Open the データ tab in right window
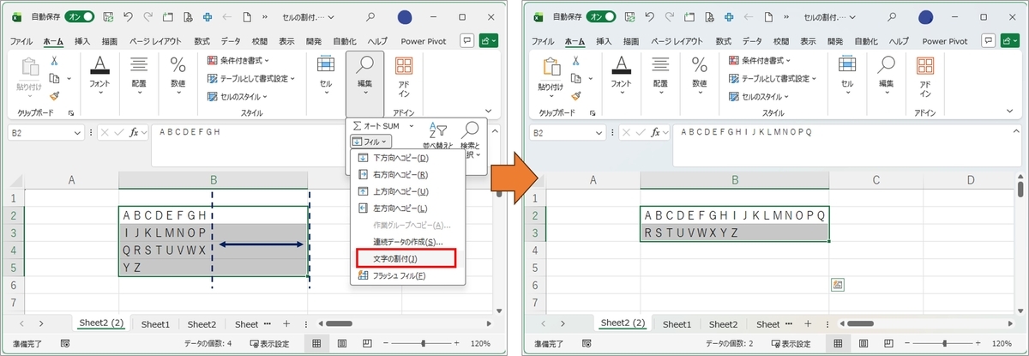Screen dimensions: 1029x356 coord(752,41)
